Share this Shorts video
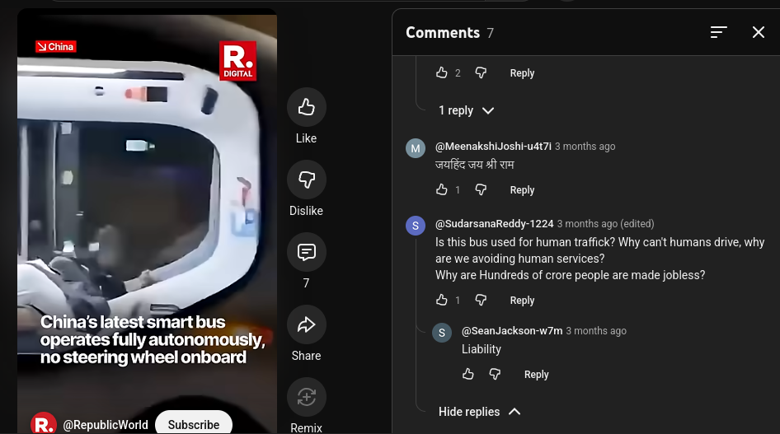Image resolution: width=780 pixels, height=434 pixels. (306, 324)
